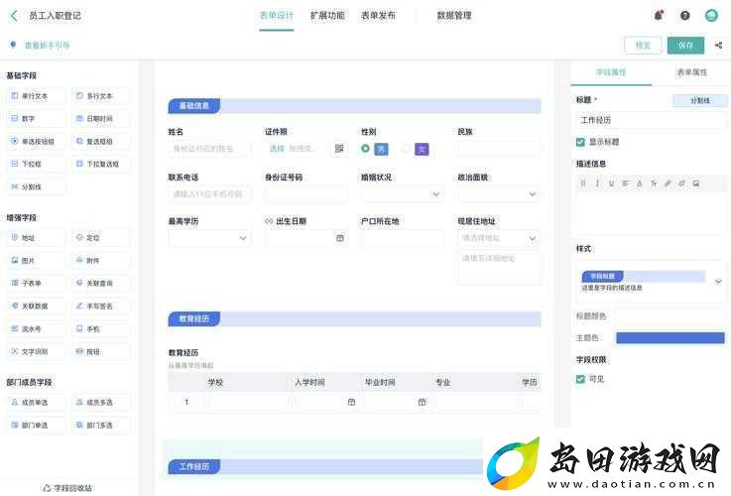Open the 出生日期 calendar picker
This screenshot has height=496, width=731.
[x=340, y=238]
